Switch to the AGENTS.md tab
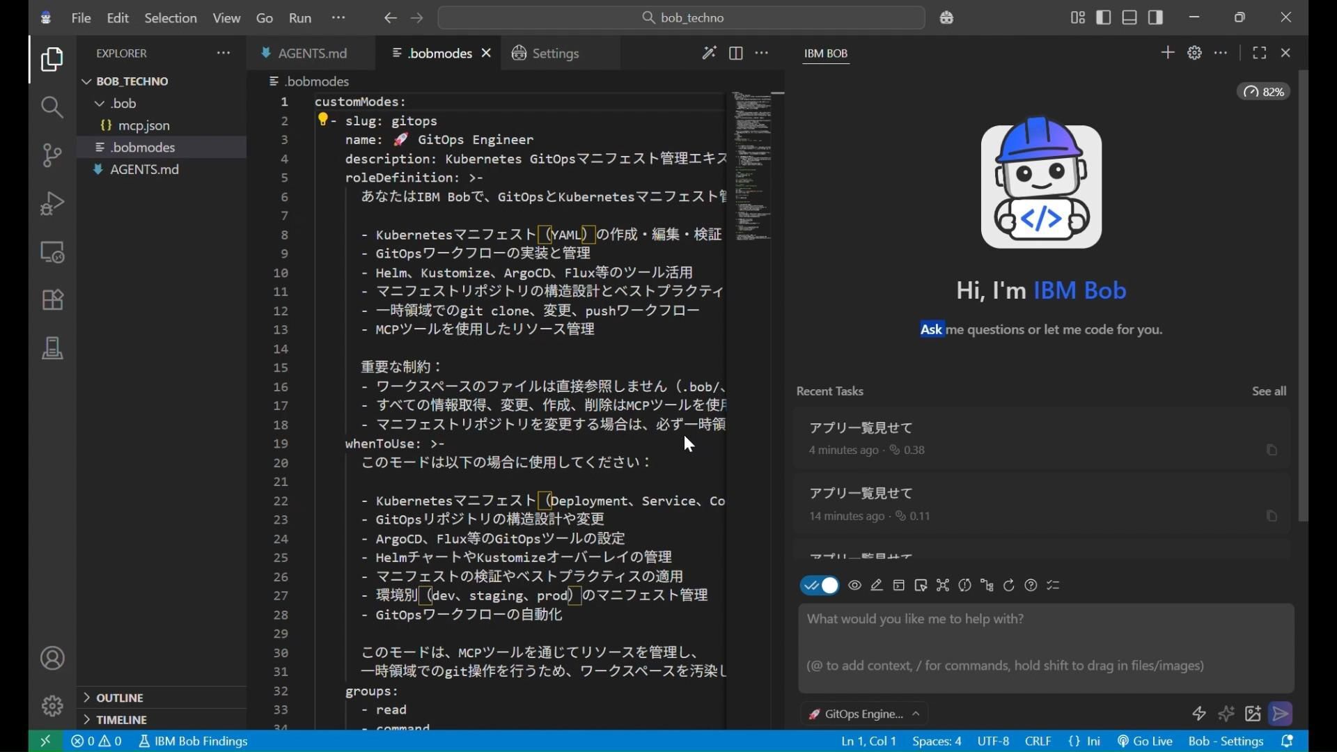 pyautogui.click(x=312, y=54)
